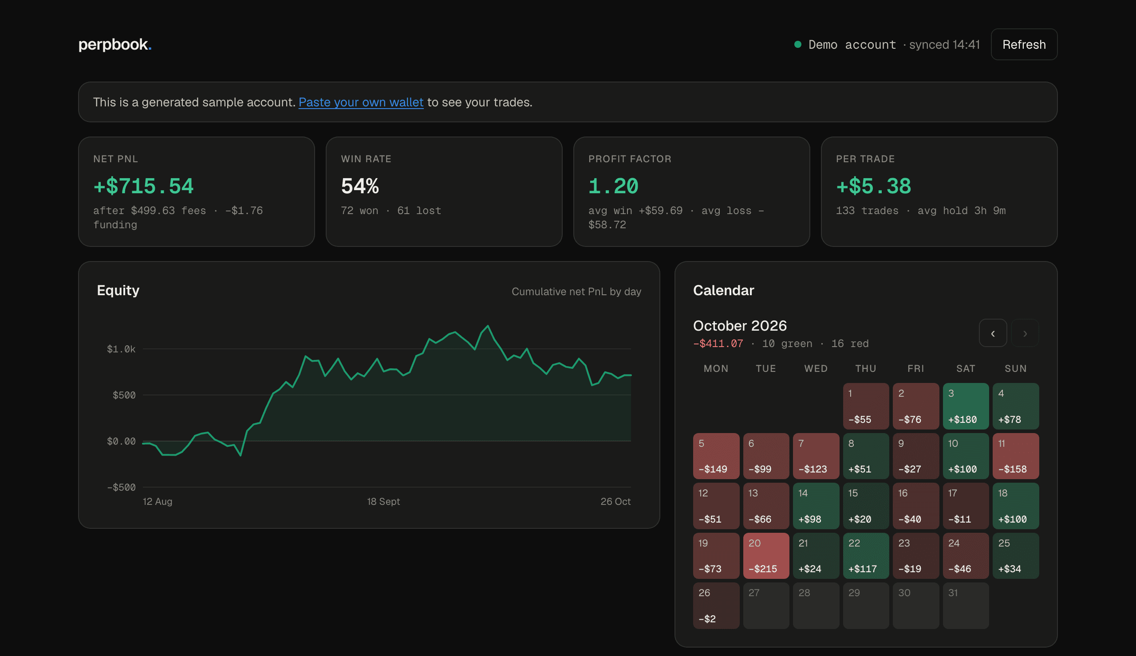1136x656 pixels.
Task: Click the October 2026 month heading
Action: [740, 325]
